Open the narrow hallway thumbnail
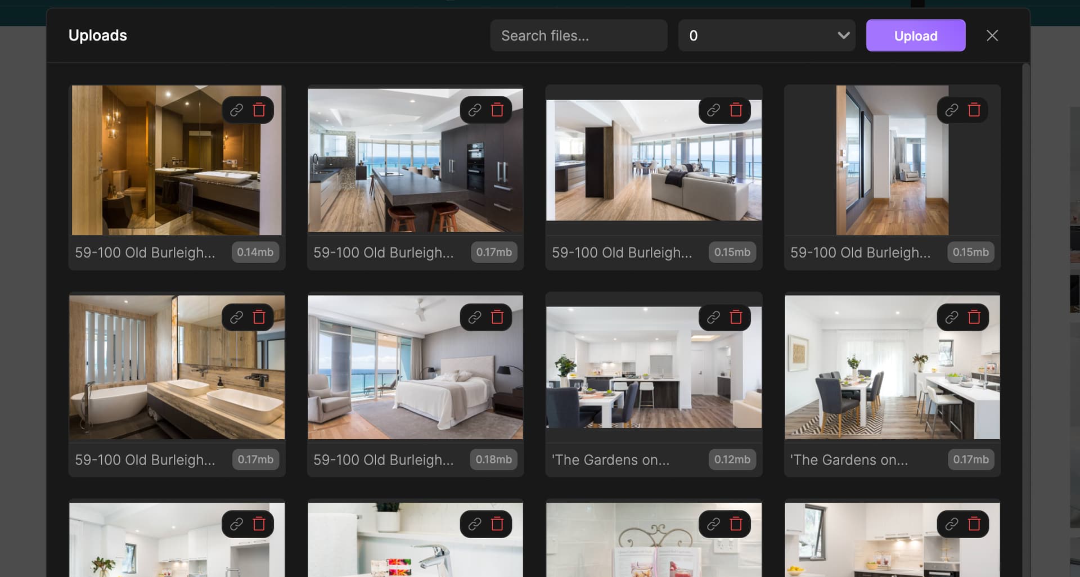This screenshot has height=577, width=1080. pos(892,160)
